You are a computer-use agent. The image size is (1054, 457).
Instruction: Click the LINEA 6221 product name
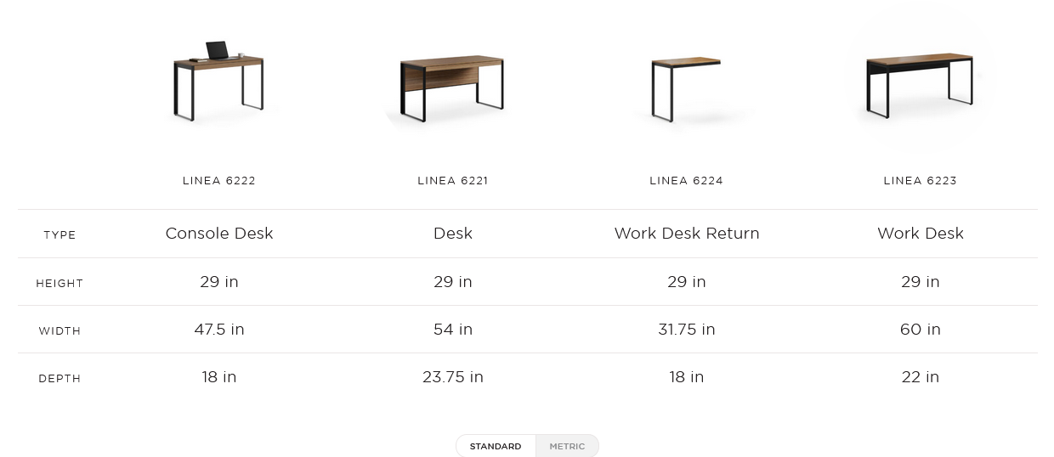pyautogui.click(x=452, y=181)
